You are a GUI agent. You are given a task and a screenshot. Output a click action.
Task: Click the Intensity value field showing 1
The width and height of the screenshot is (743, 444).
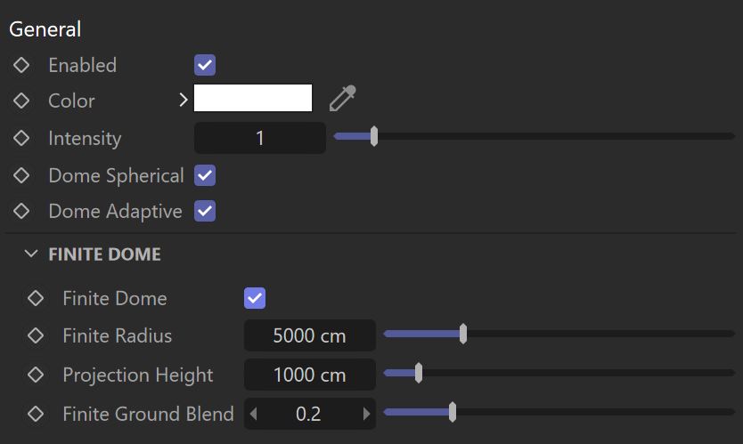(259, 138)
